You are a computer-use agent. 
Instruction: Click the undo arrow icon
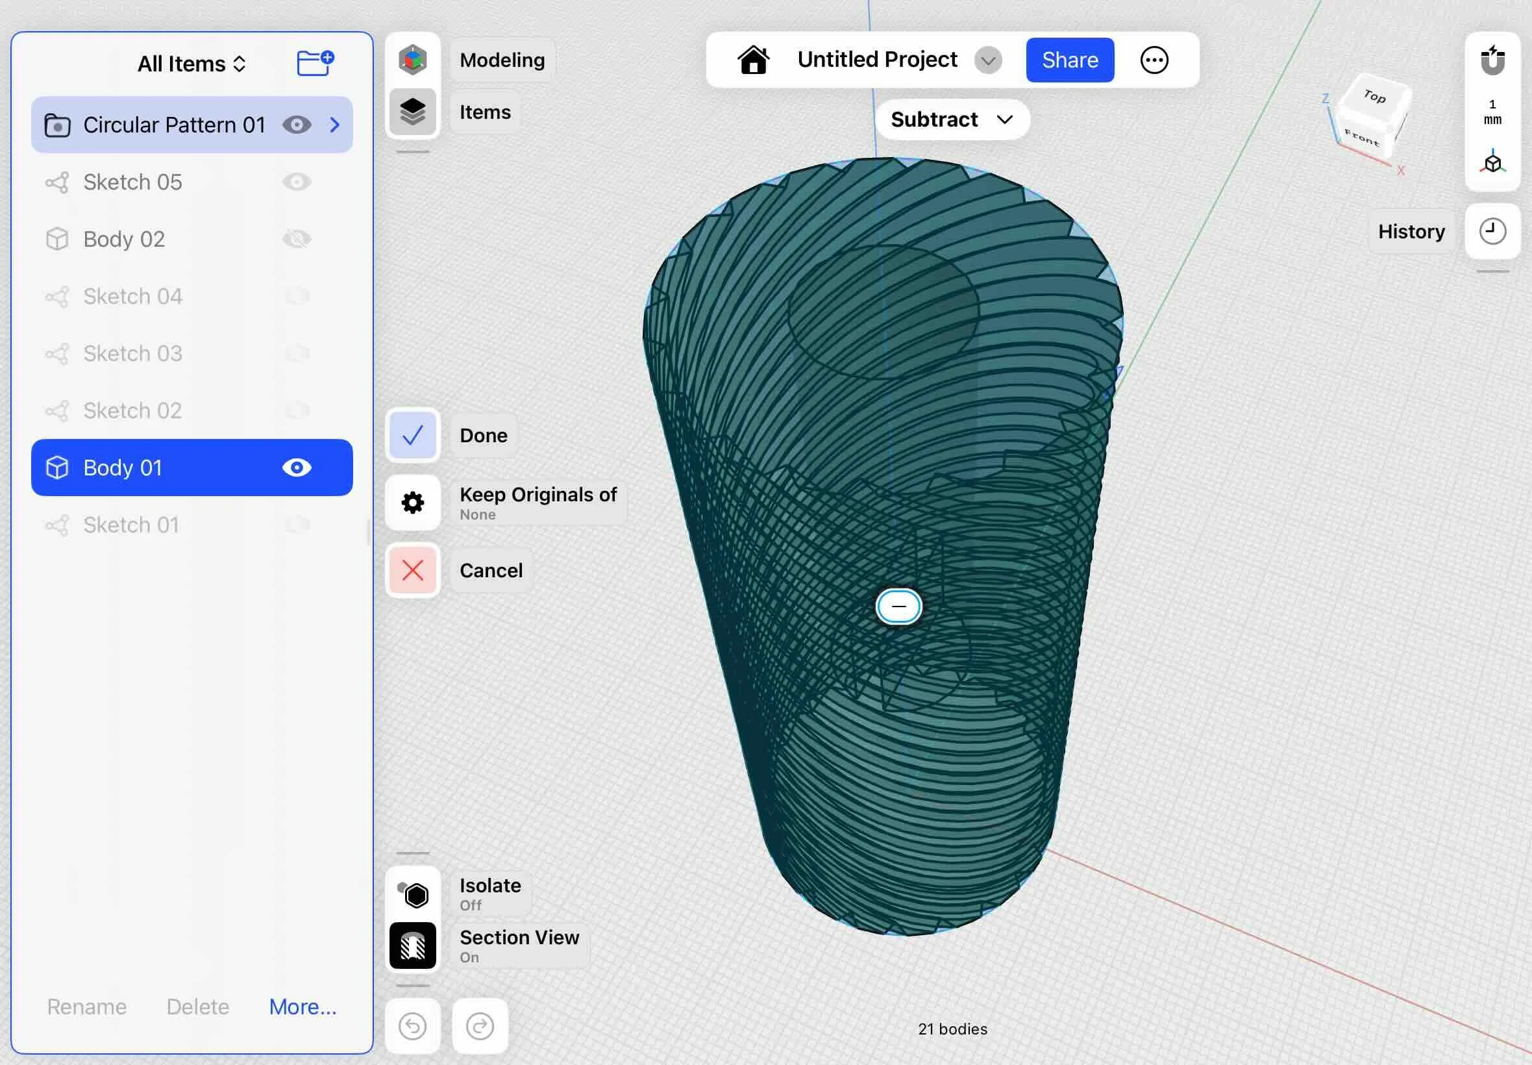(412, 1026)
